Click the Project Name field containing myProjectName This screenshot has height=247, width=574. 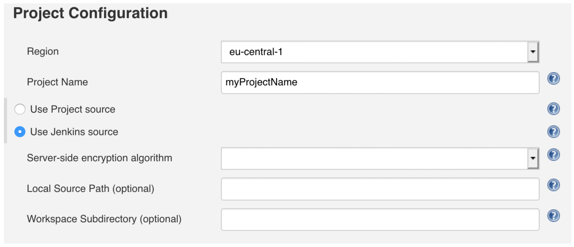coord(380,82)
